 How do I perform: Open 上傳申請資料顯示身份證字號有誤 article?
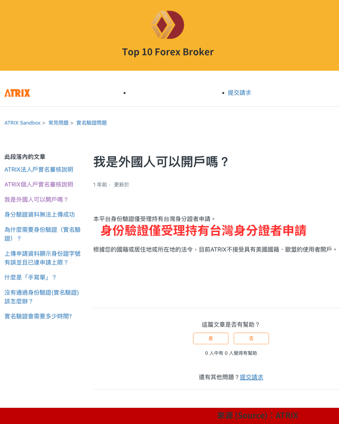point(42,258)
